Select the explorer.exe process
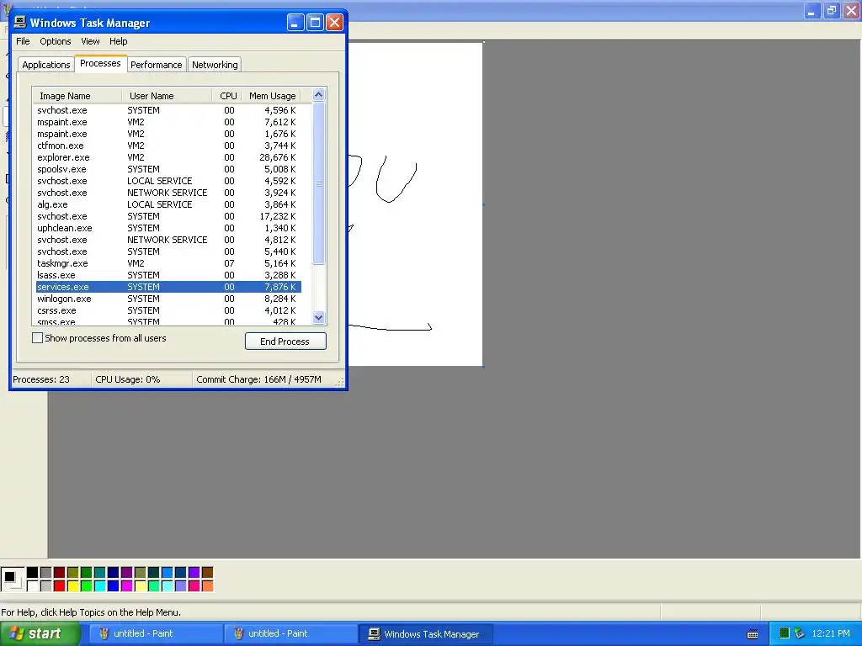Viewport: 862px width, 646px height. (x=168, y=157)
